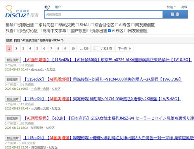Go to results page 8
Viewport: 194px width, 149px height.
[58, 48]
